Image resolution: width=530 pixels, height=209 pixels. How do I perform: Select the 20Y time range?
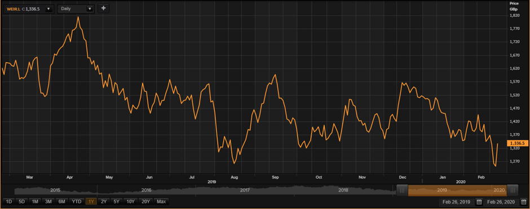pos(146,202)
